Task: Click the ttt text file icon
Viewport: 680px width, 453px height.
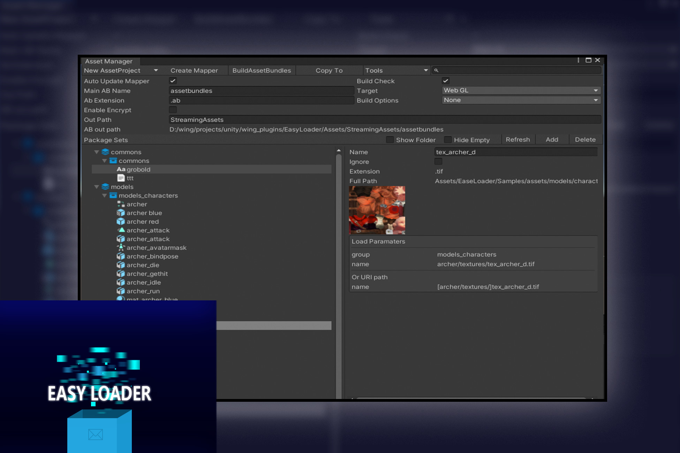Action: click(x=121, y=178)
